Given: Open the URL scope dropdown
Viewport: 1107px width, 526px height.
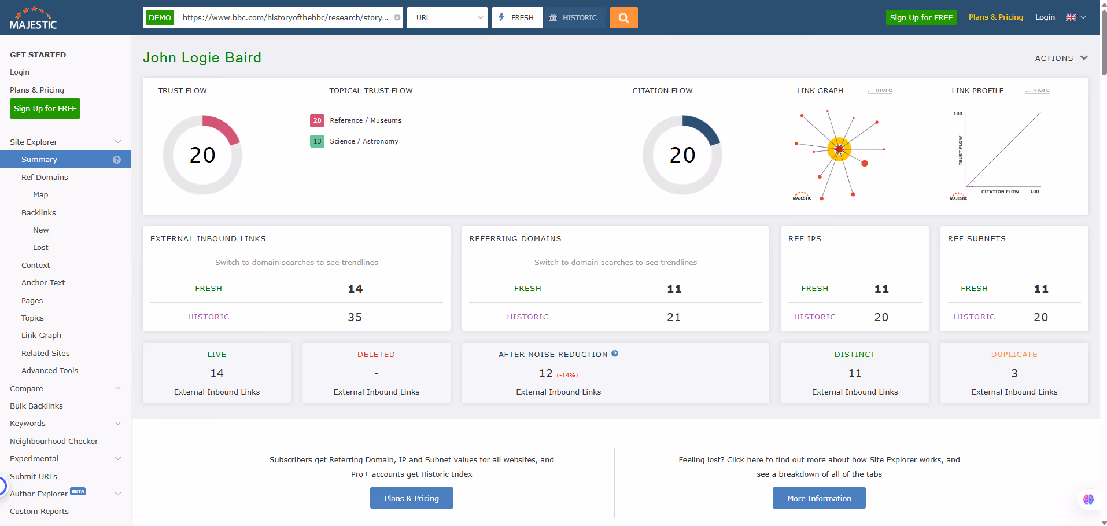Looking at the screenshot, I should pos(447,18).
